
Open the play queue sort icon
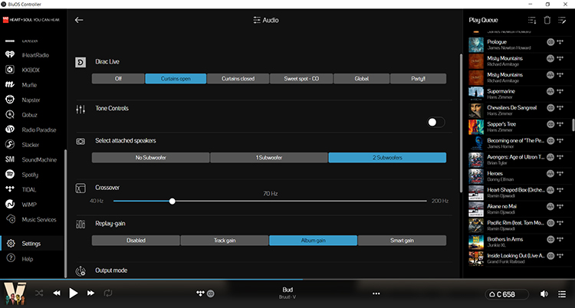(x=532, y=21)
